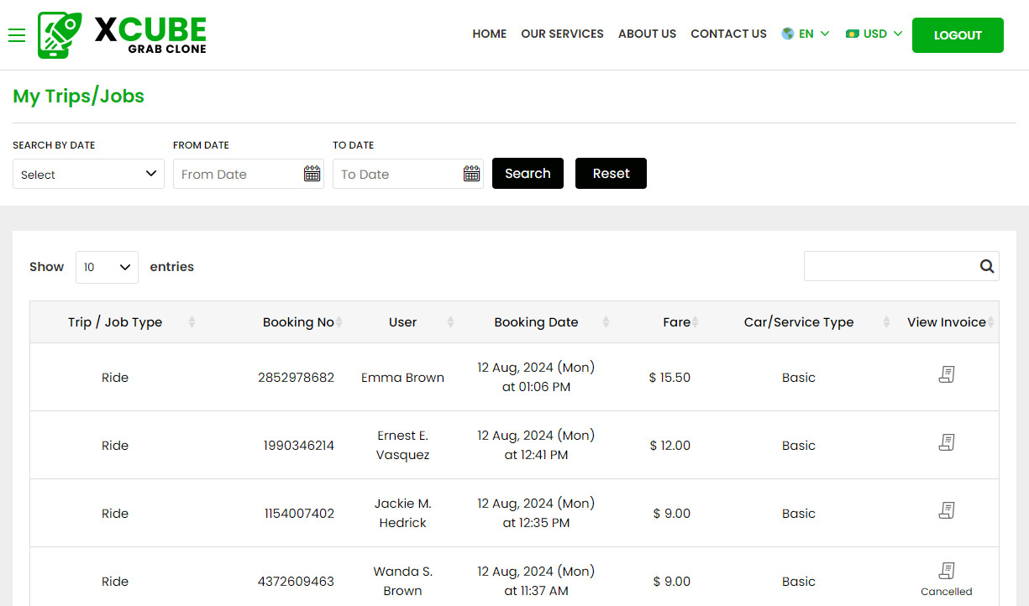Go to the Home menu item

(489, 34)
